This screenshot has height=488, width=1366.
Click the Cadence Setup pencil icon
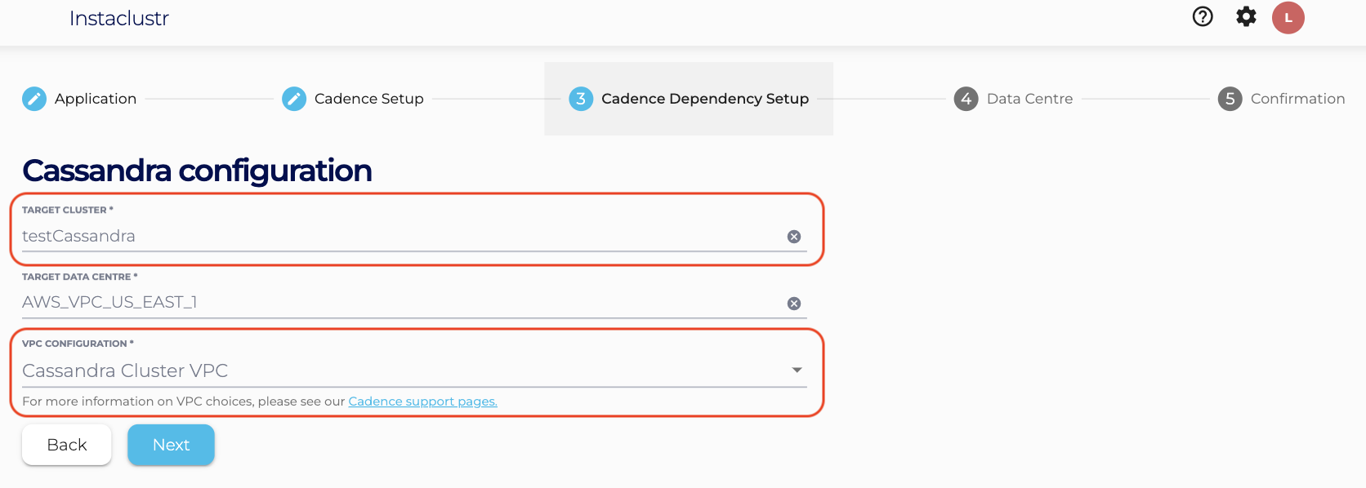click(x=294, y=99)
